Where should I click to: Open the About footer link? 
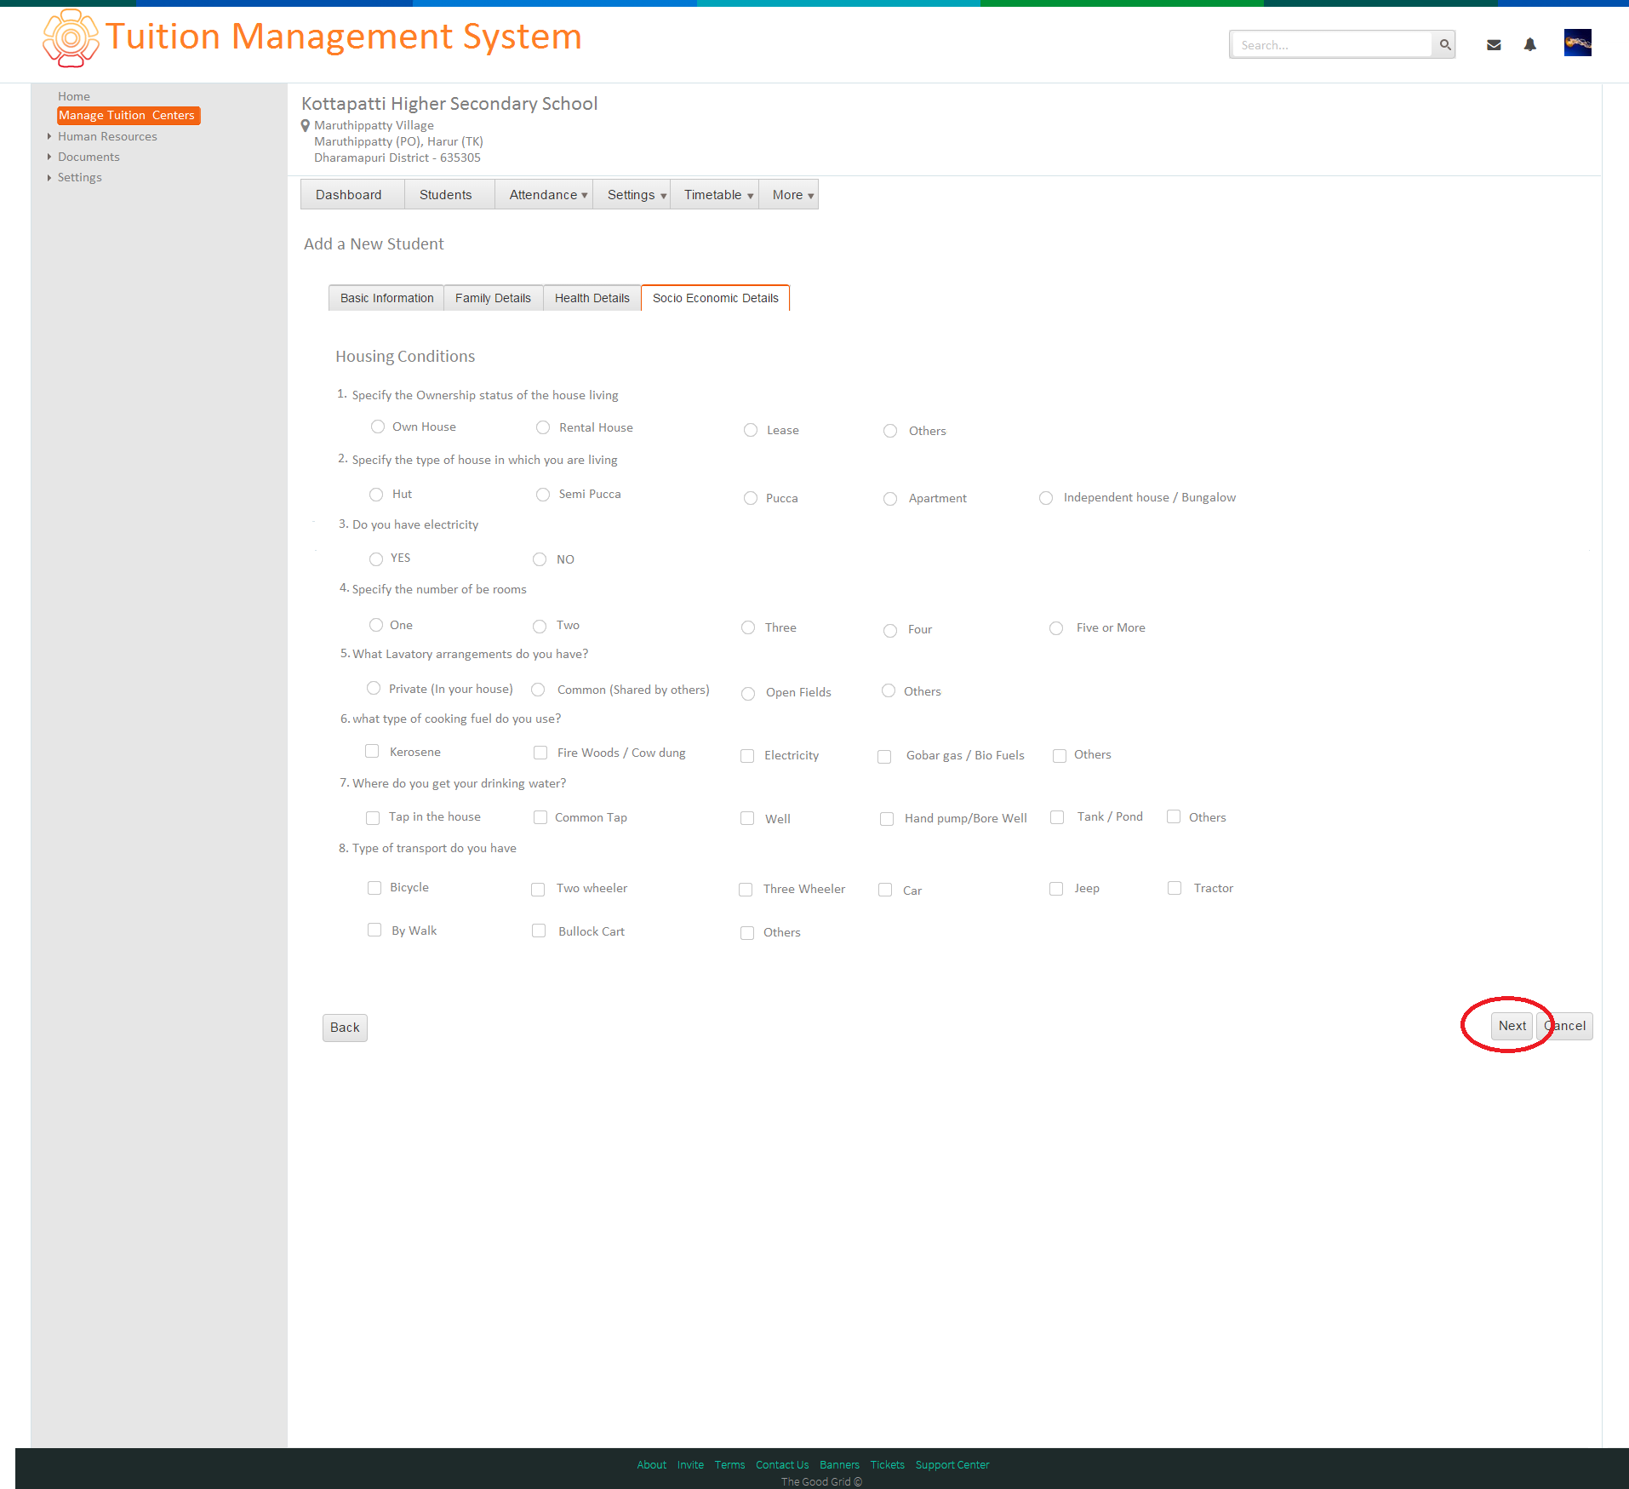point(652,1465)
